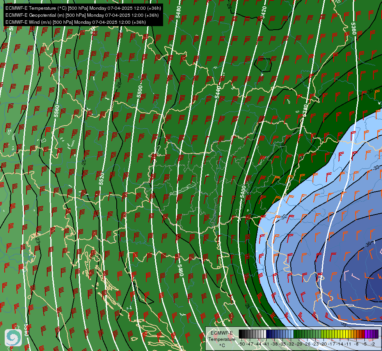Click the 'ECMWF-E Temperature °C' legend caption
382x351 pixels.
click(x=222, y=339)
